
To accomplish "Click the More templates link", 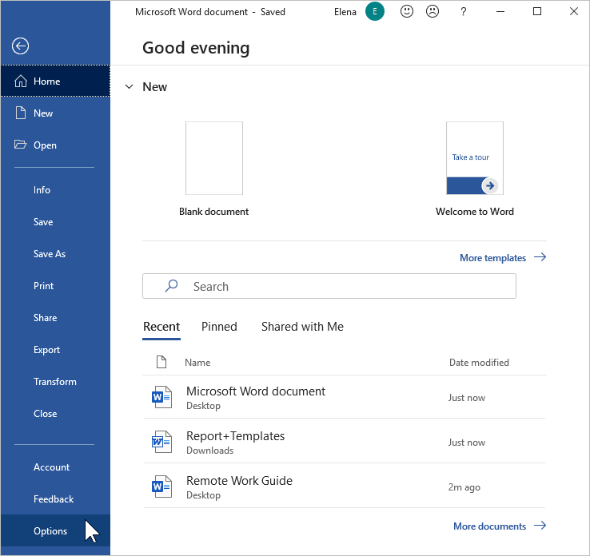I will pos(492,257).
